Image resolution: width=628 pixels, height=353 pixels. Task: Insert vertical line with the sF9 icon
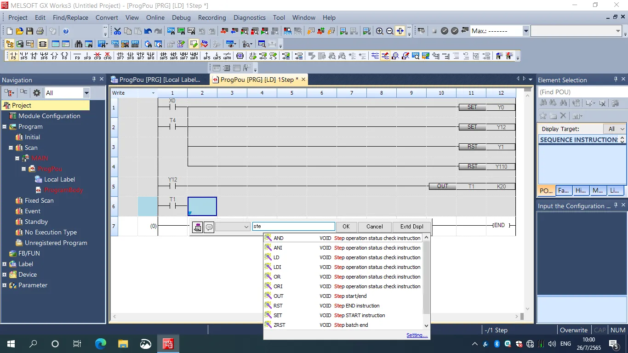click(87, 56)
